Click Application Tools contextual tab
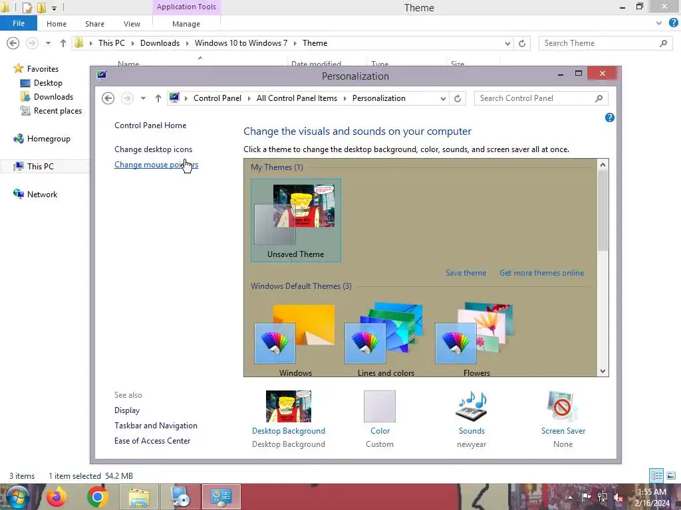The image size is (681, 510). [x=186, y=7]
